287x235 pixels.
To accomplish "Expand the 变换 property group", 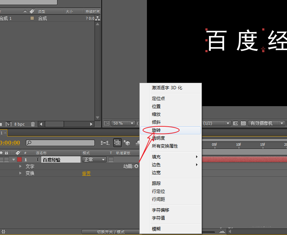I will (x=20, y=173).
